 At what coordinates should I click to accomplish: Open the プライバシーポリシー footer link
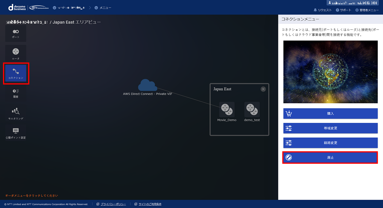[113, 204]
